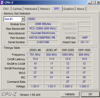This screenshot has height=98, width=100.
Task: Go to the About tab
Action: pos(81,9)
